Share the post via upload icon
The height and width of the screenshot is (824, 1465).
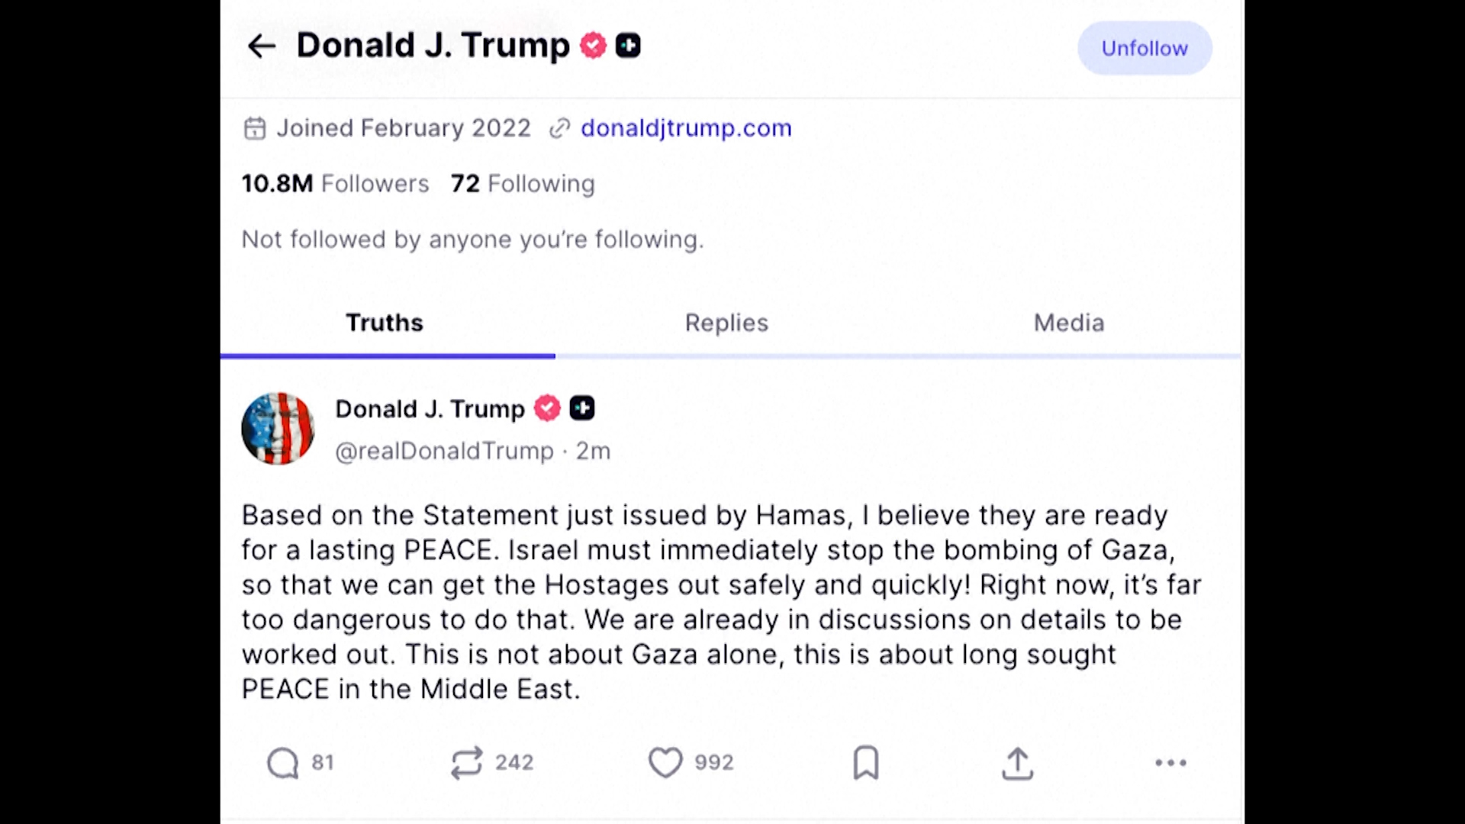tap(1017, 762)
